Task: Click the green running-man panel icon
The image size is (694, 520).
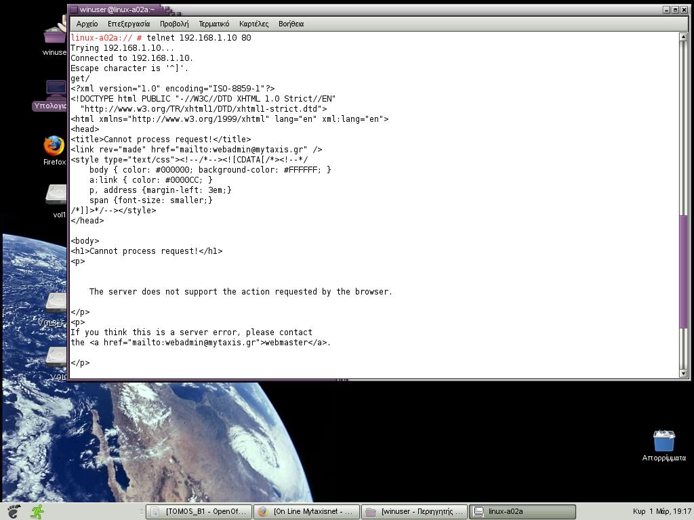Action: point(37,511)
